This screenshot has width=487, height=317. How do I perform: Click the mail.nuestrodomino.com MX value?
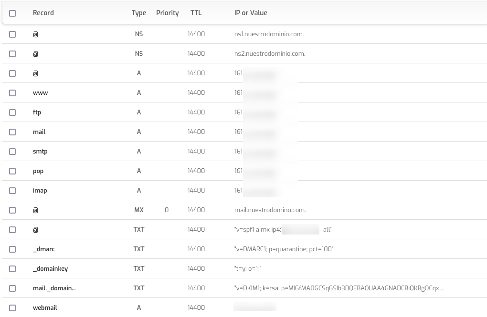tap(270, 210)
